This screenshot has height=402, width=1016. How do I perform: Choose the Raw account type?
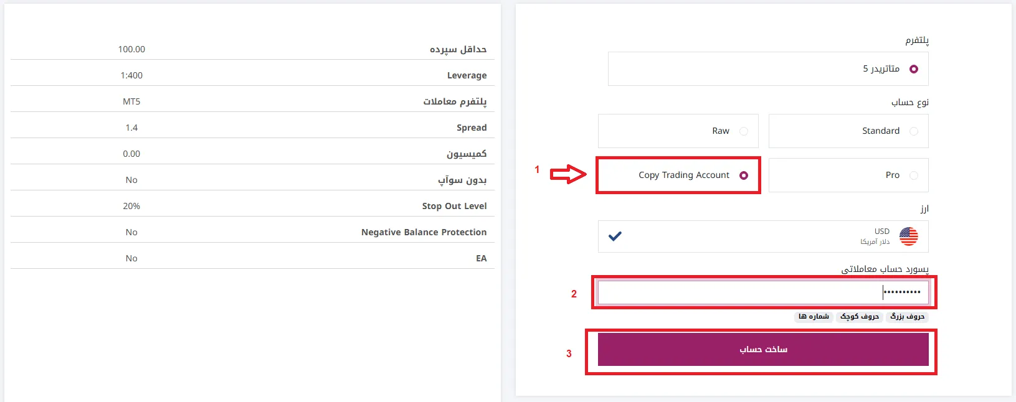click(743, 131)
